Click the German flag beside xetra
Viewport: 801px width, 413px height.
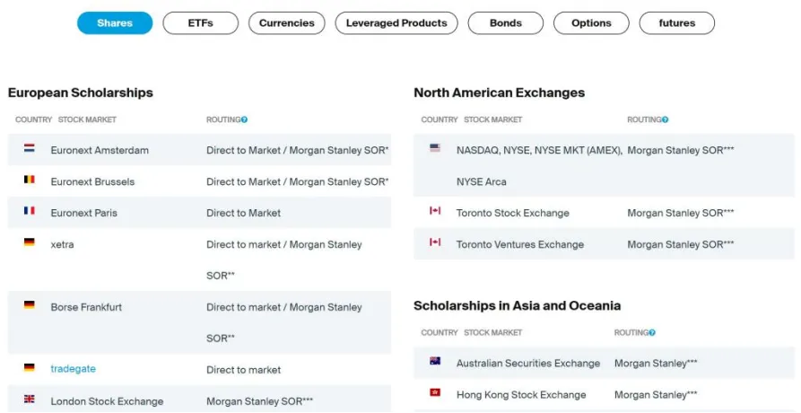[x=29, y=242]
